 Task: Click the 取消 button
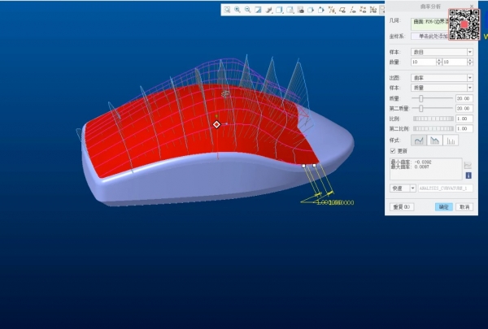(x=464, y=206)
